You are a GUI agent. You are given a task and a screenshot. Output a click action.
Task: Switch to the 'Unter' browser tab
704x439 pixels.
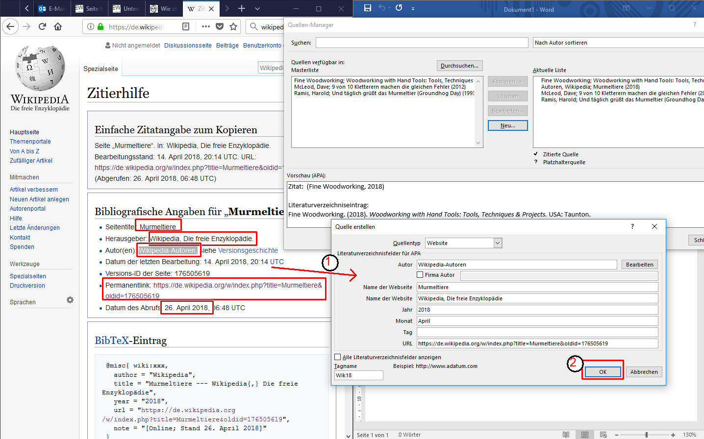point(126,8)
